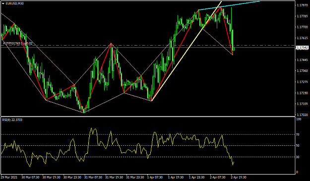This screenshot has height=181, width=310.
Task: Click the 31 Mar 15:30 time label
Action: [x=114, y=178]
